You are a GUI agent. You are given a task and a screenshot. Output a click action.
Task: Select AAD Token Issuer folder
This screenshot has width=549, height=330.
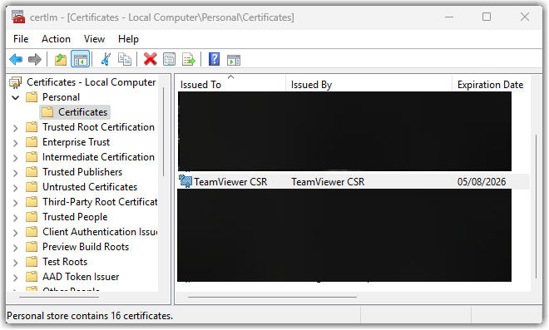[x=81, y=277]
